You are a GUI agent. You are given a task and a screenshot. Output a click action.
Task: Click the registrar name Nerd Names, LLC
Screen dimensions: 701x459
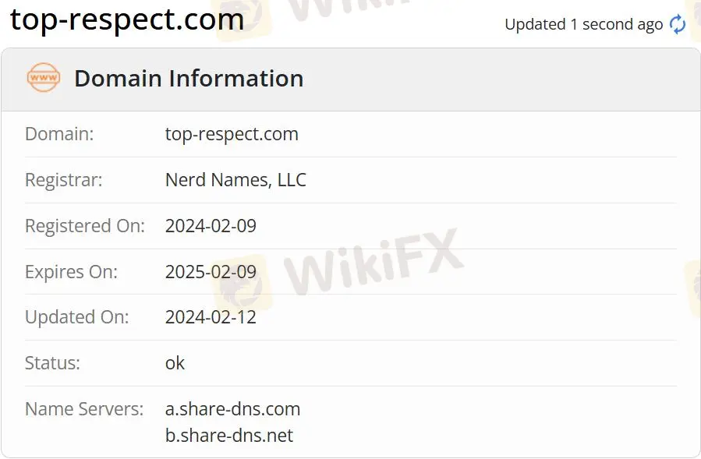[235, 180]
